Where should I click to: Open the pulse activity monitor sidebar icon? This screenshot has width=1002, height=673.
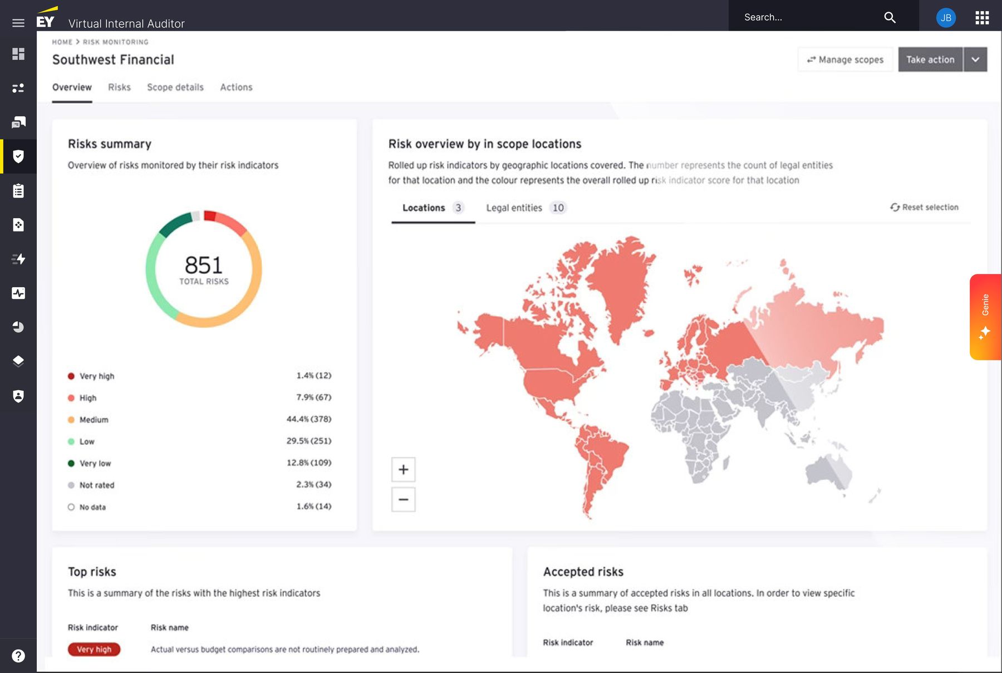[18, 293]
